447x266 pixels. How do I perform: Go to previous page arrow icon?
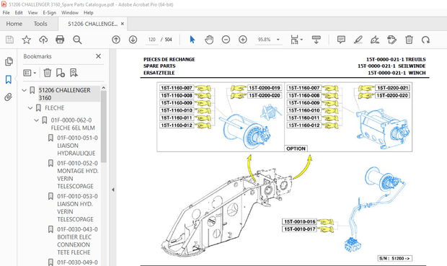[x=116, y=40]
